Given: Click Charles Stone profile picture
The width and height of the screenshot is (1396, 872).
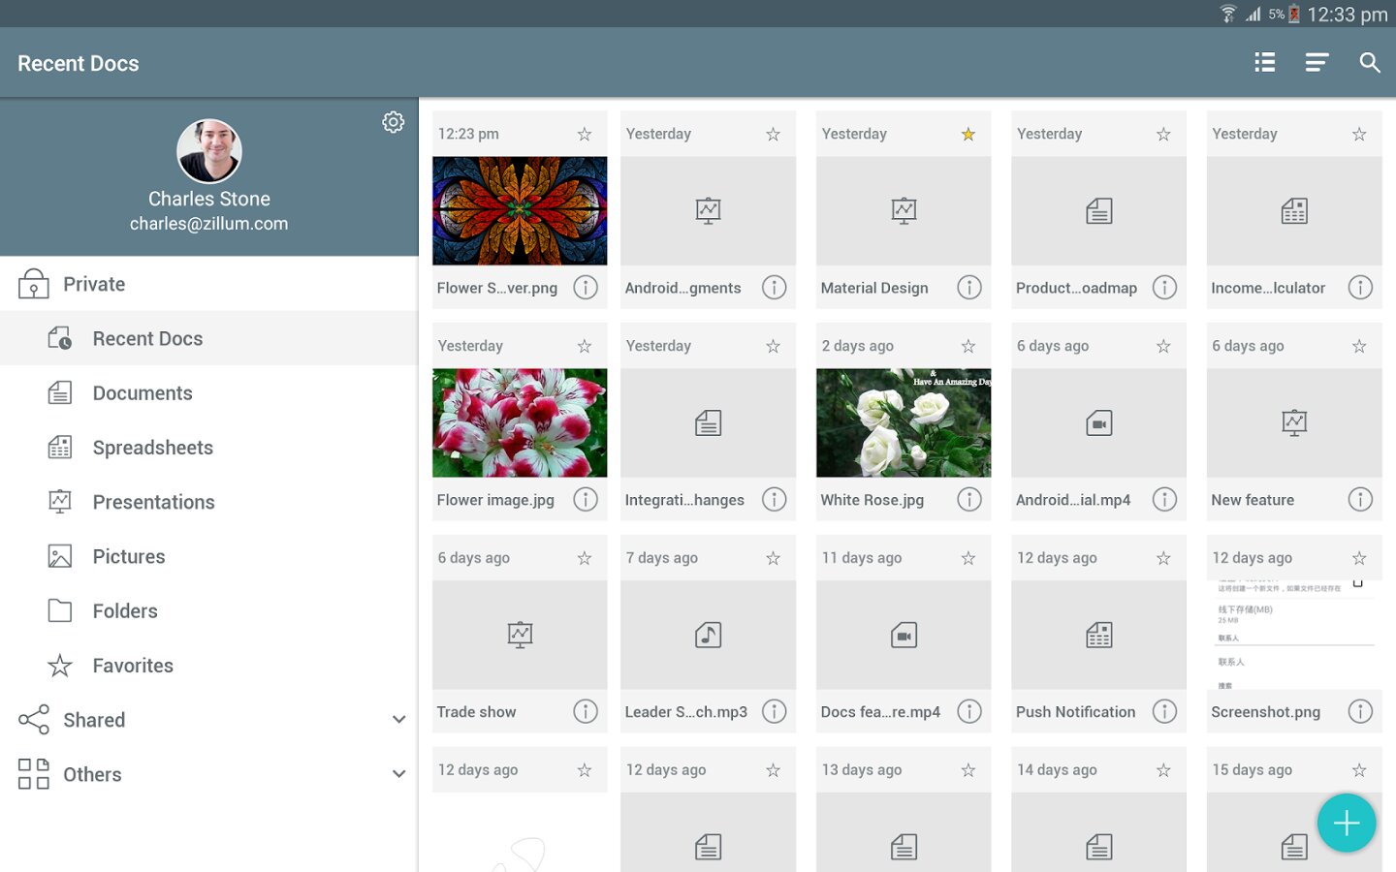Looking at the screenshot, I should click(x=209, y=151).
